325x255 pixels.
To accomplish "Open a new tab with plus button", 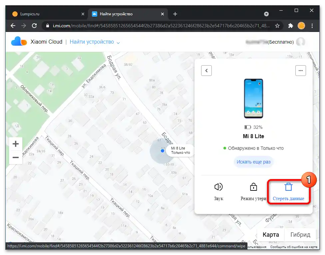I will pyautogui.click(x=175, y=14).
